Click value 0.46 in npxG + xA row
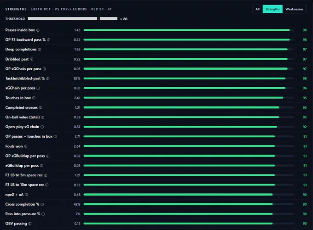The image size is (313, 230). tap(77, 195)
